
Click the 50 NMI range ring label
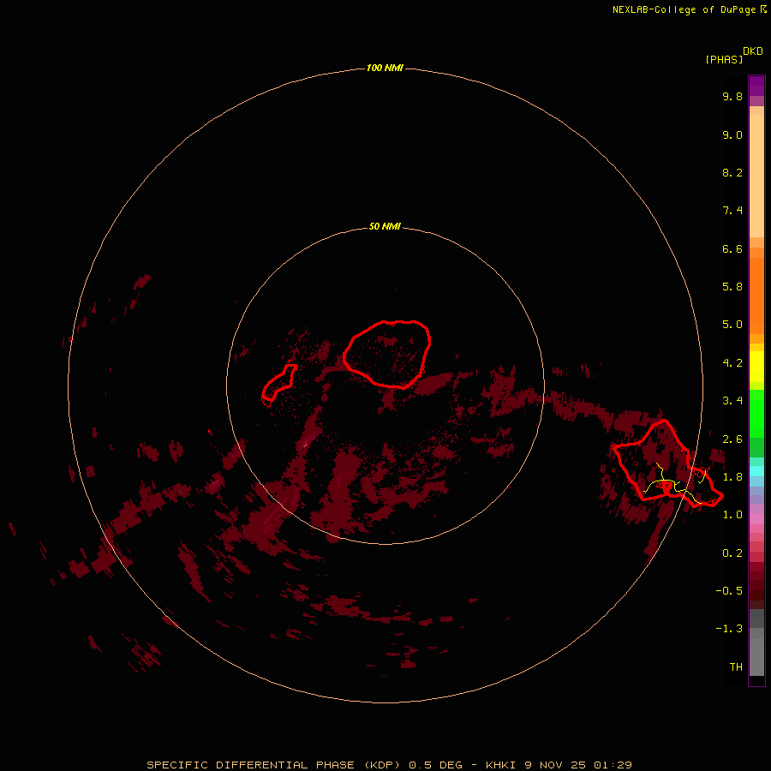[x=385, y=226]
